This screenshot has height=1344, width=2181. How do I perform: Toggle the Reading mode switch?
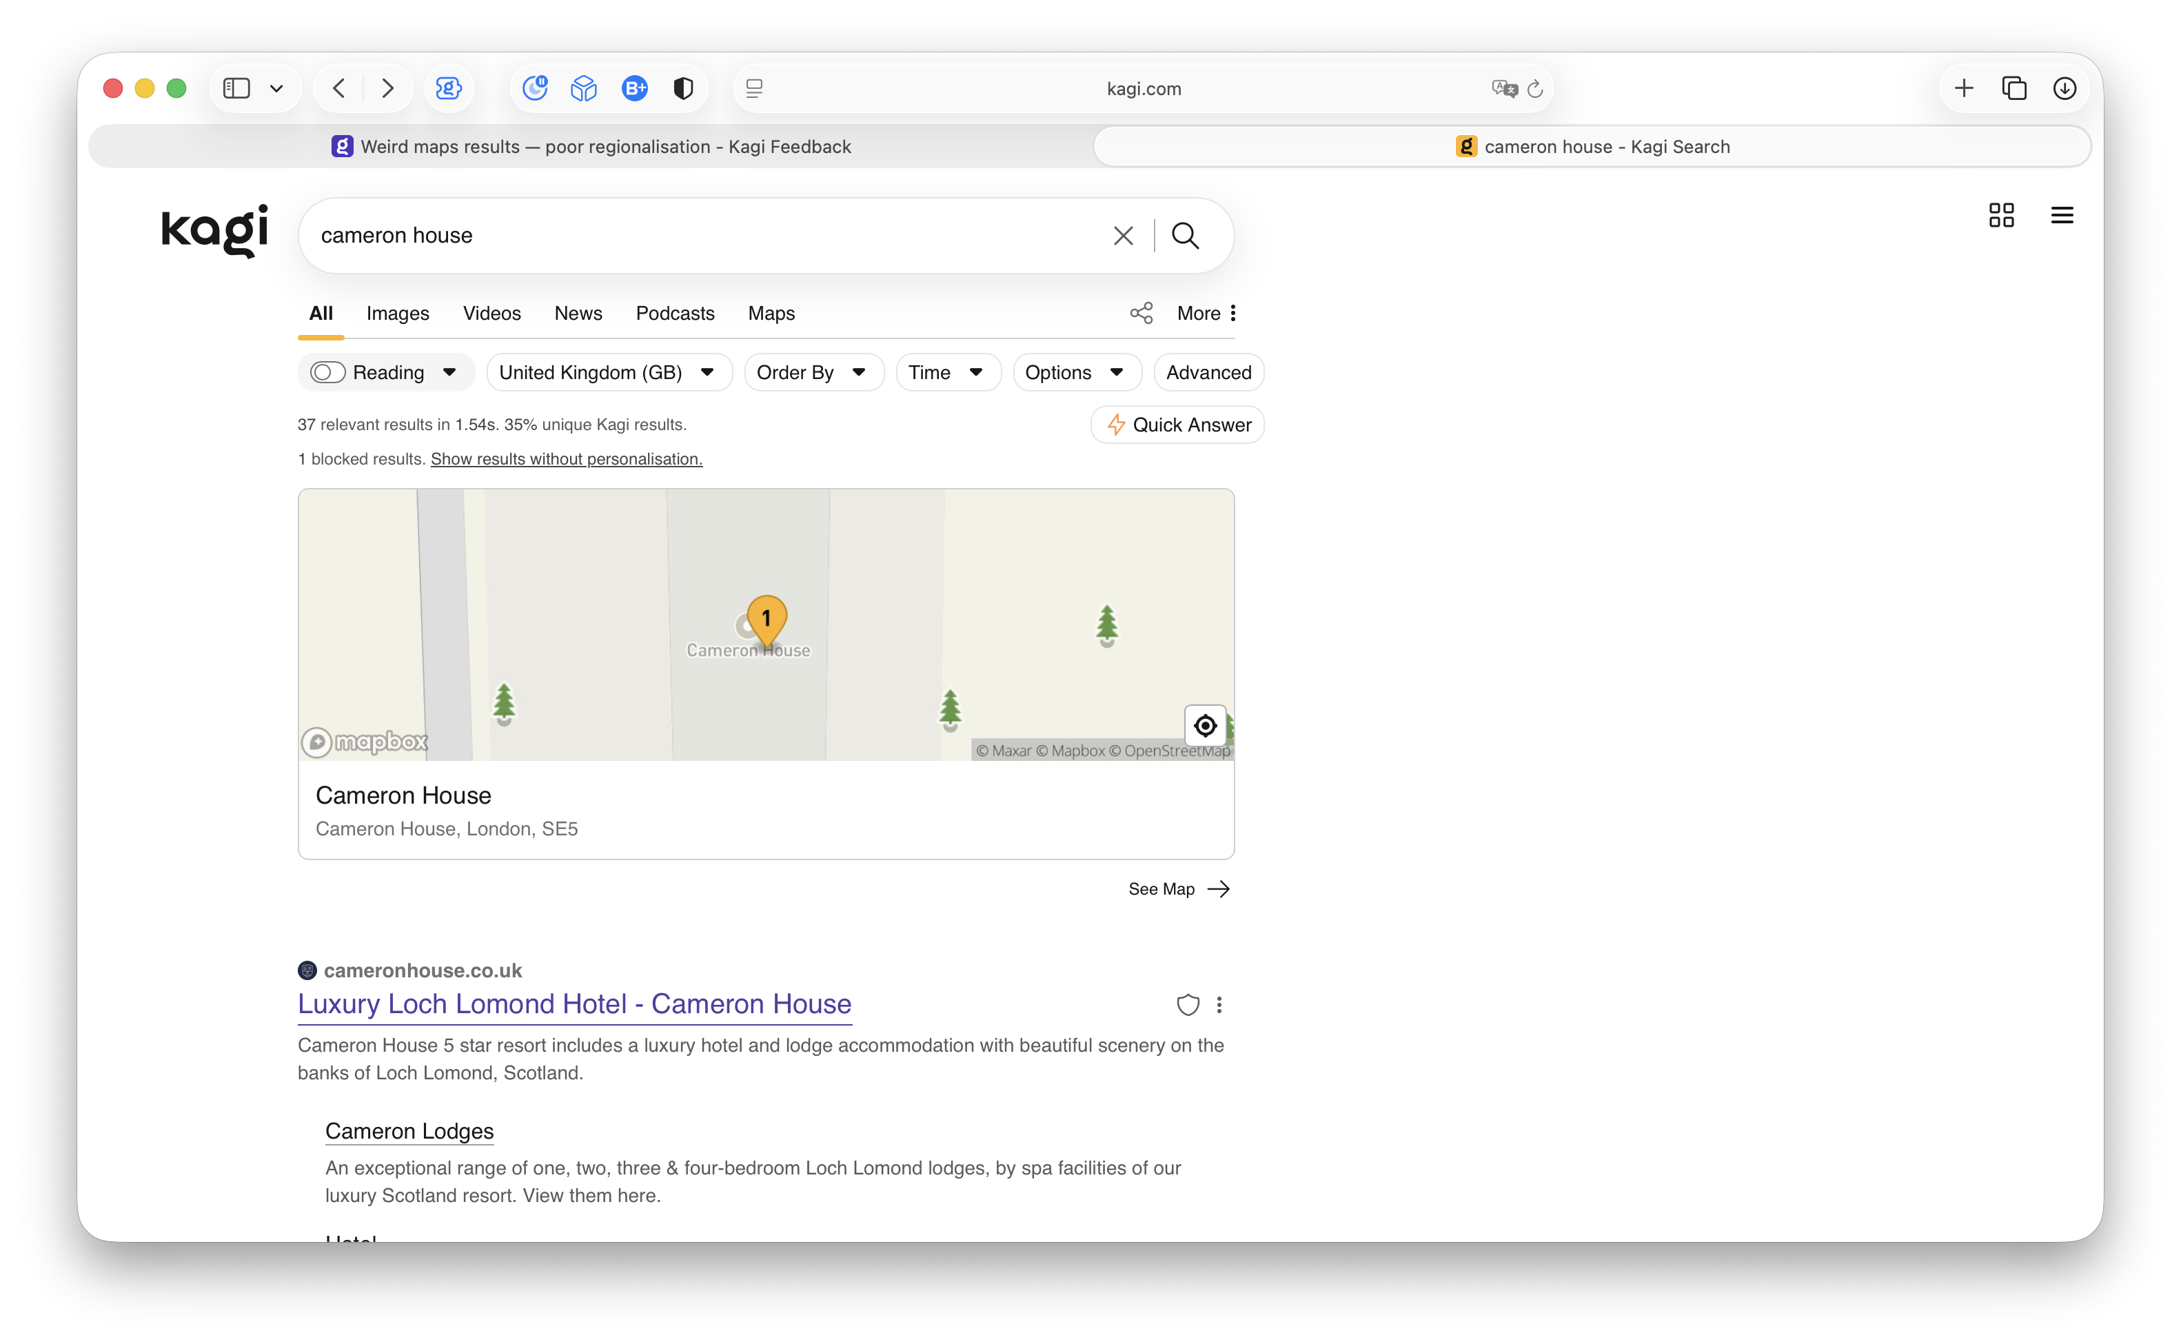coord(328,372)
